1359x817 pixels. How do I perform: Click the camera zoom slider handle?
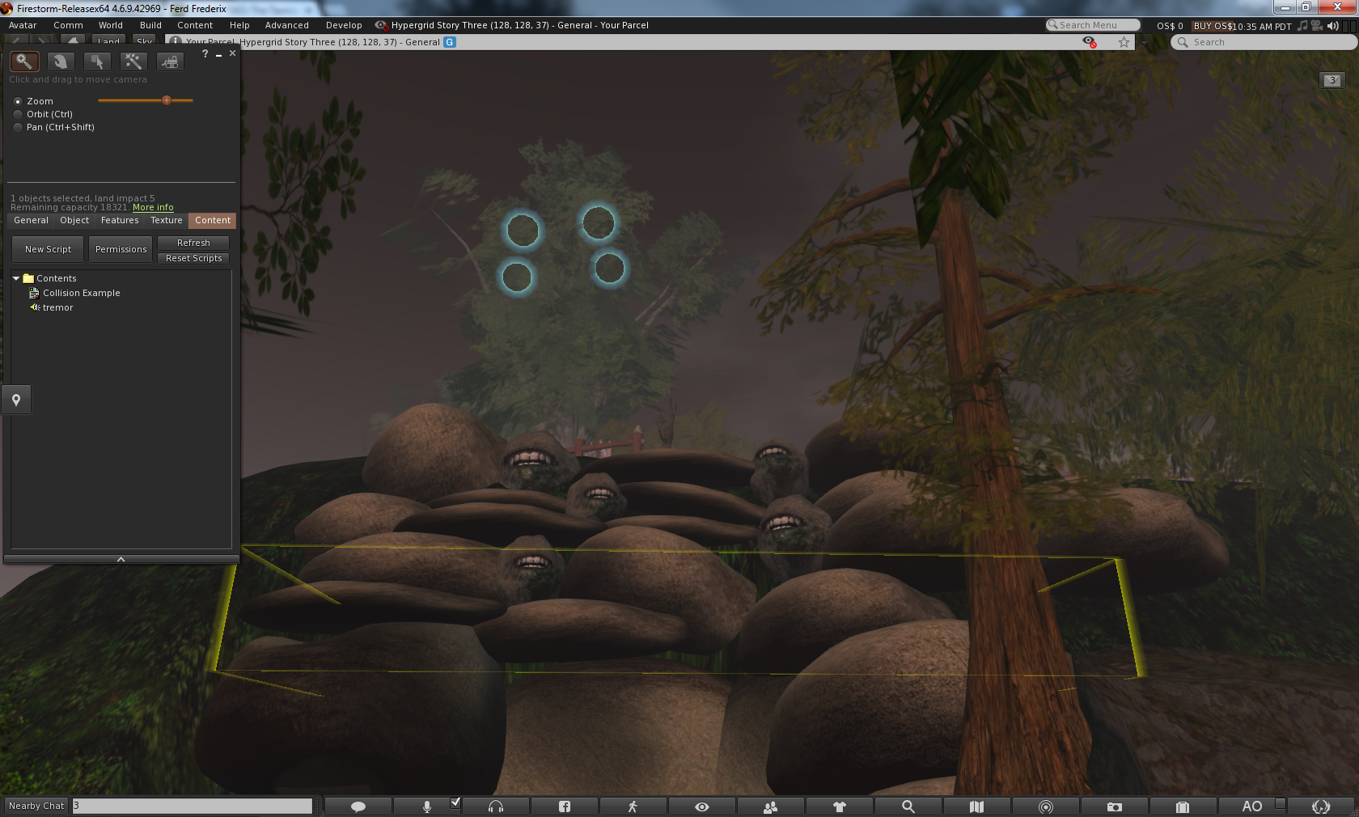[x=167, y=100]
